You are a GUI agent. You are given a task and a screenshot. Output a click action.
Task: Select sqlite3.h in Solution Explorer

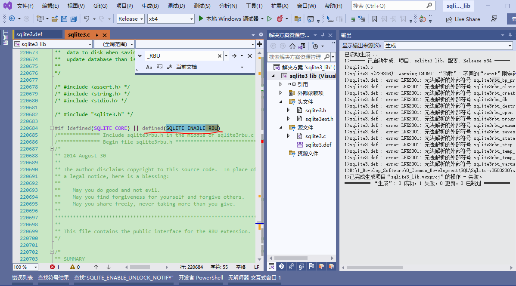[x=316, y=110]
